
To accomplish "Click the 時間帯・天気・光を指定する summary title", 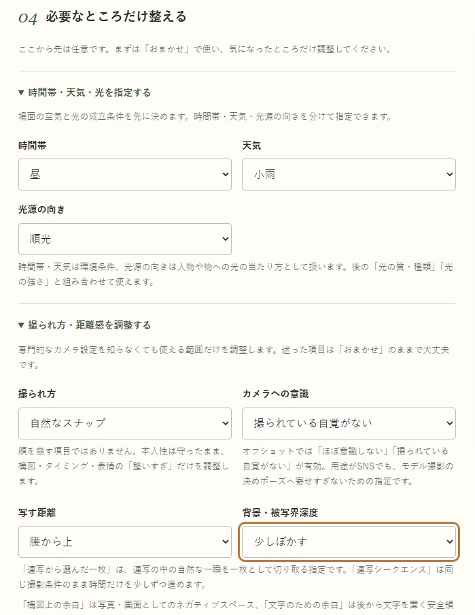I will [89, 93].
